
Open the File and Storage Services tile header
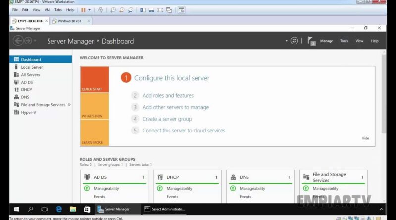coord(334,177)
